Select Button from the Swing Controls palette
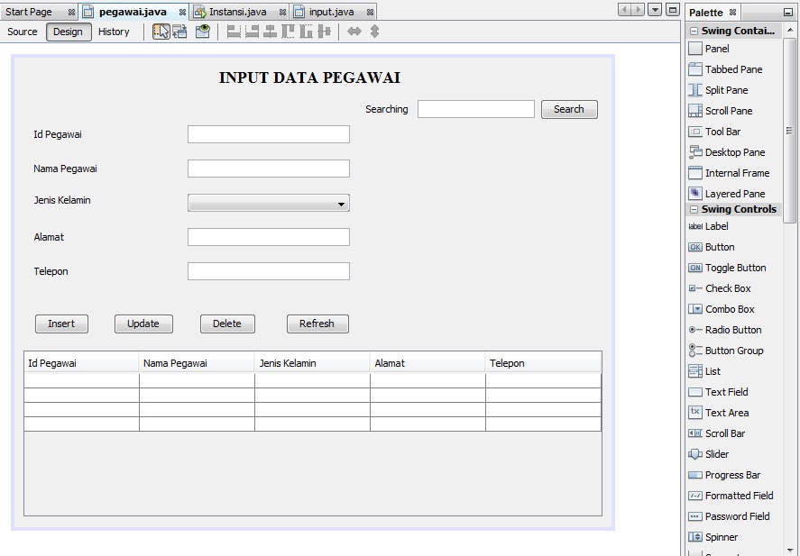This screenshot has height=556, width=800. pyautogui.click(x=715, y=247)
